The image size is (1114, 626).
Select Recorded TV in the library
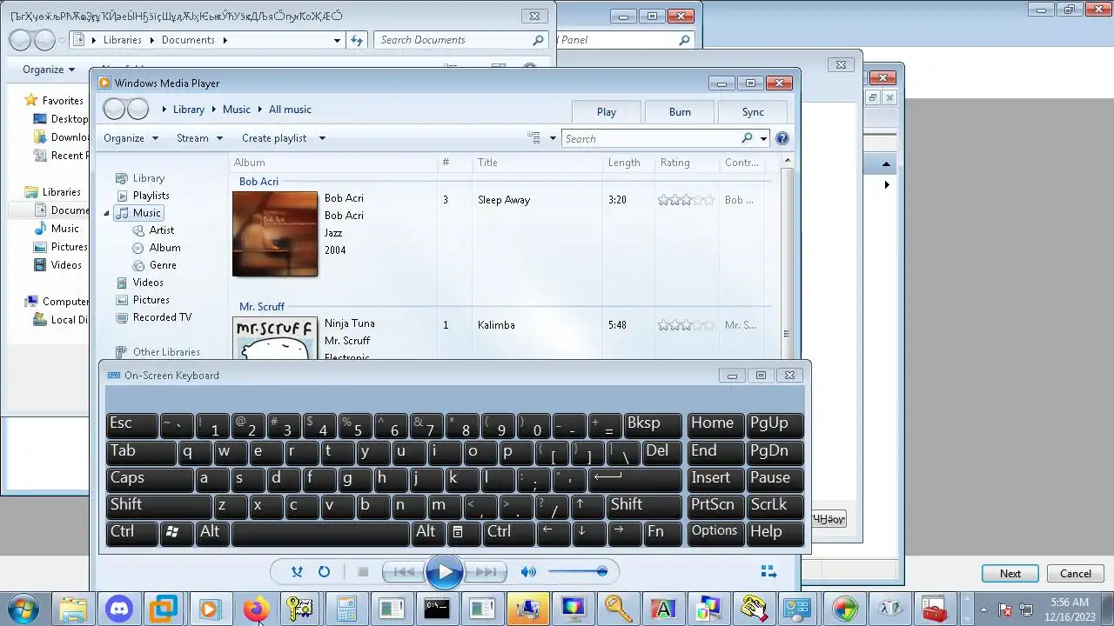pyautogui.click(x=162, y=317)
